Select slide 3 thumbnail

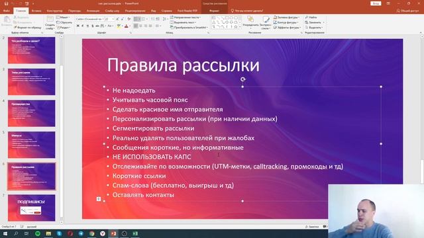click(x=31, y=82)
